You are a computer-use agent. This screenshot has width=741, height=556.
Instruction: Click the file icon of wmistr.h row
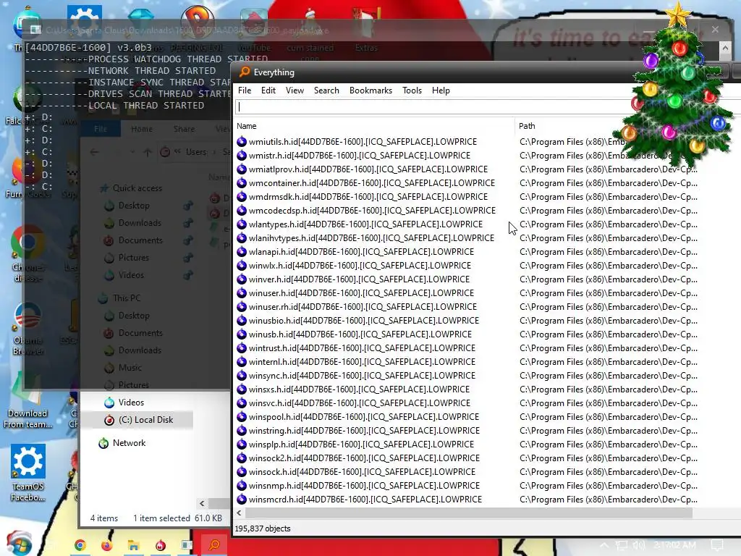click(x=242, y=155)
